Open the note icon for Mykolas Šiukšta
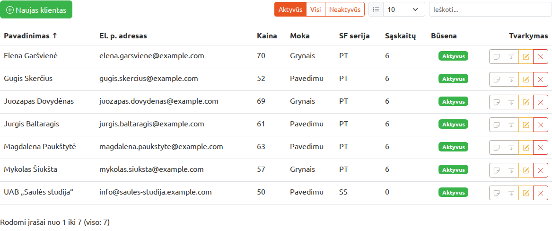 point(497,170)
